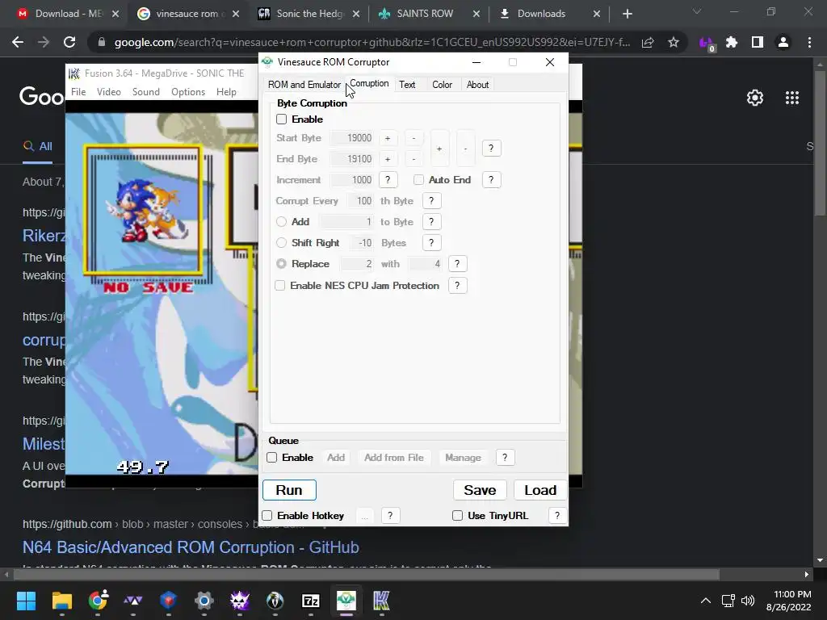The image size is (827, 620).
Task: Select the Add to Byte radio button
Action: point(282,222)
